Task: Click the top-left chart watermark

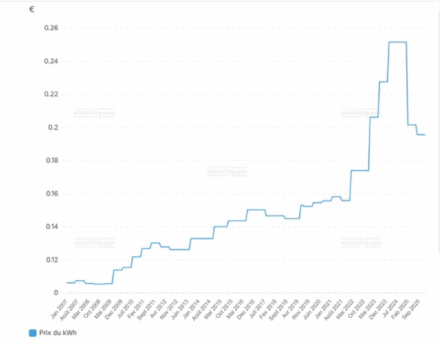Action: [94, 114]
